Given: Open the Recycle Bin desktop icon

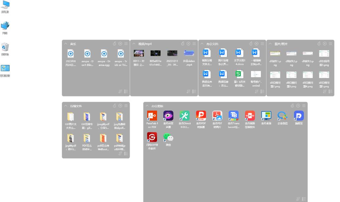Looking at the screenshot, I should 5,47.
